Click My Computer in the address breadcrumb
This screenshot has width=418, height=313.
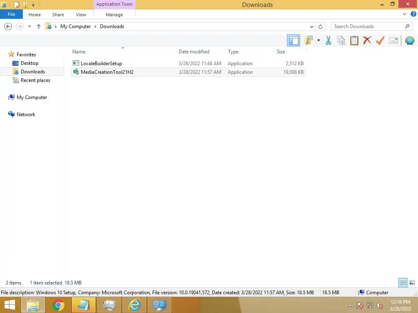[x=76, y=26]
